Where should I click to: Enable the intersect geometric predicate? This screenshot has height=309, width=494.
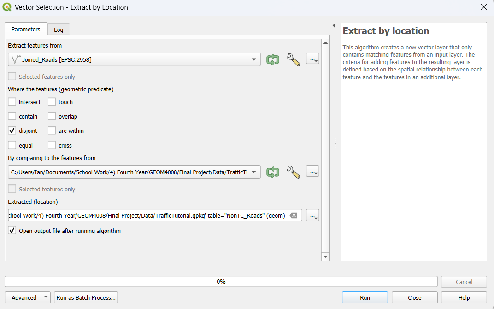pos(12,102)
